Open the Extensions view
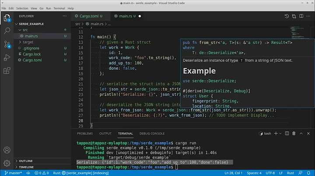This screenshot has height=176, width=315. pos(7,71)
